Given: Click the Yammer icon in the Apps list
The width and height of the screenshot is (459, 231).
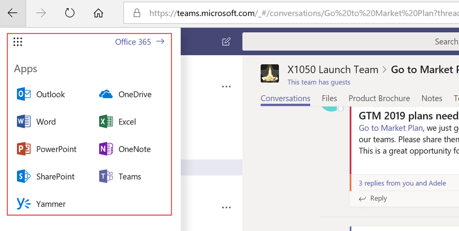Looking at the screenshot, I should pos(24,204).
